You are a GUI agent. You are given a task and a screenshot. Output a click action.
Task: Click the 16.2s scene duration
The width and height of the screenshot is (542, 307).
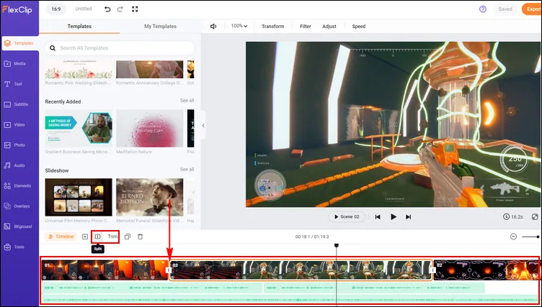tap(513, 216)
